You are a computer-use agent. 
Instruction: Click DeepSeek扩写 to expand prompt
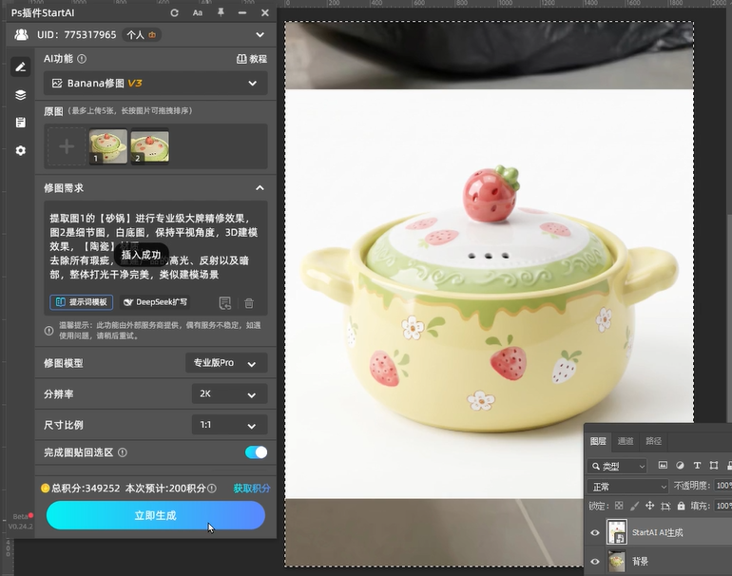pyautogui.click(x=156, y=302)
